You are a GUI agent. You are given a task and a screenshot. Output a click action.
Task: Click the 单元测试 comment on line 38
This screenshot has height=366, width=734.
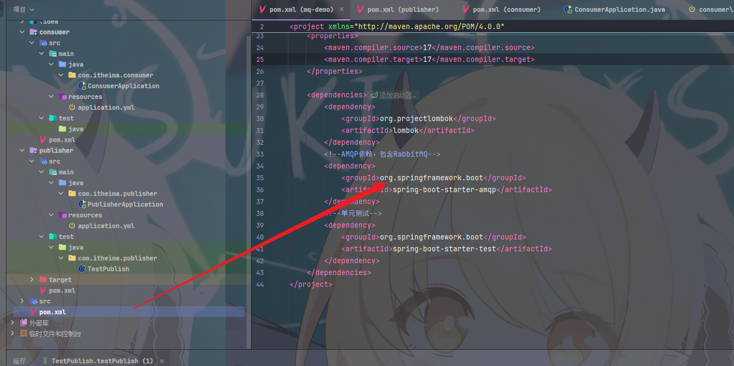pyautogui.click(x=353, y=214)
